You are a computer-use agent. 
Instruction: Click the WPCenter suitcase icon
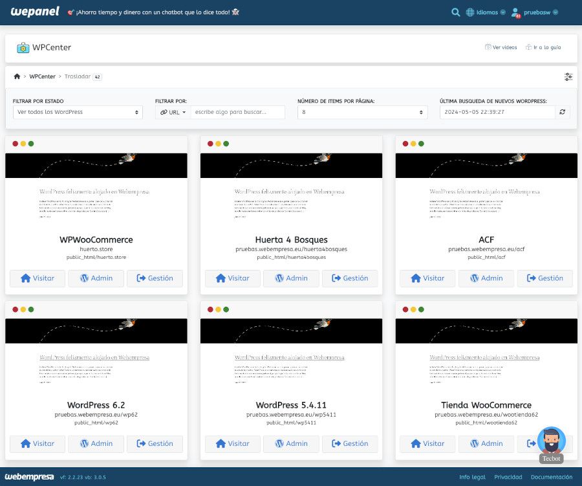click(x=23, y=47)
